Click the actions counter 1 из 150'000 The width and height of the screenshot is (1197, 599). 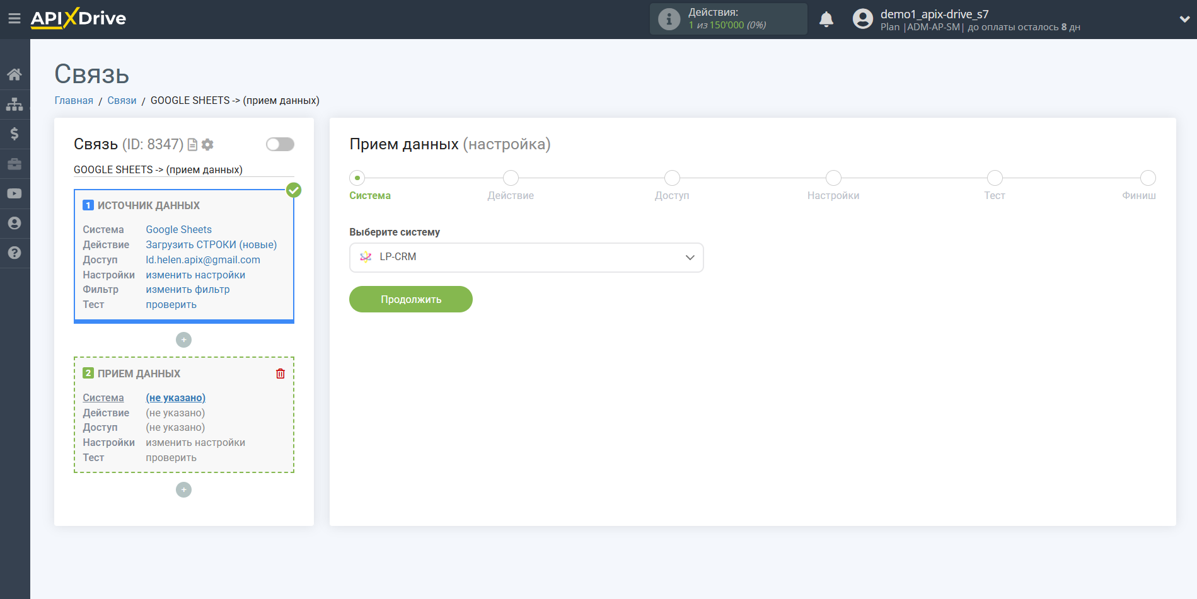coord(727,25)
